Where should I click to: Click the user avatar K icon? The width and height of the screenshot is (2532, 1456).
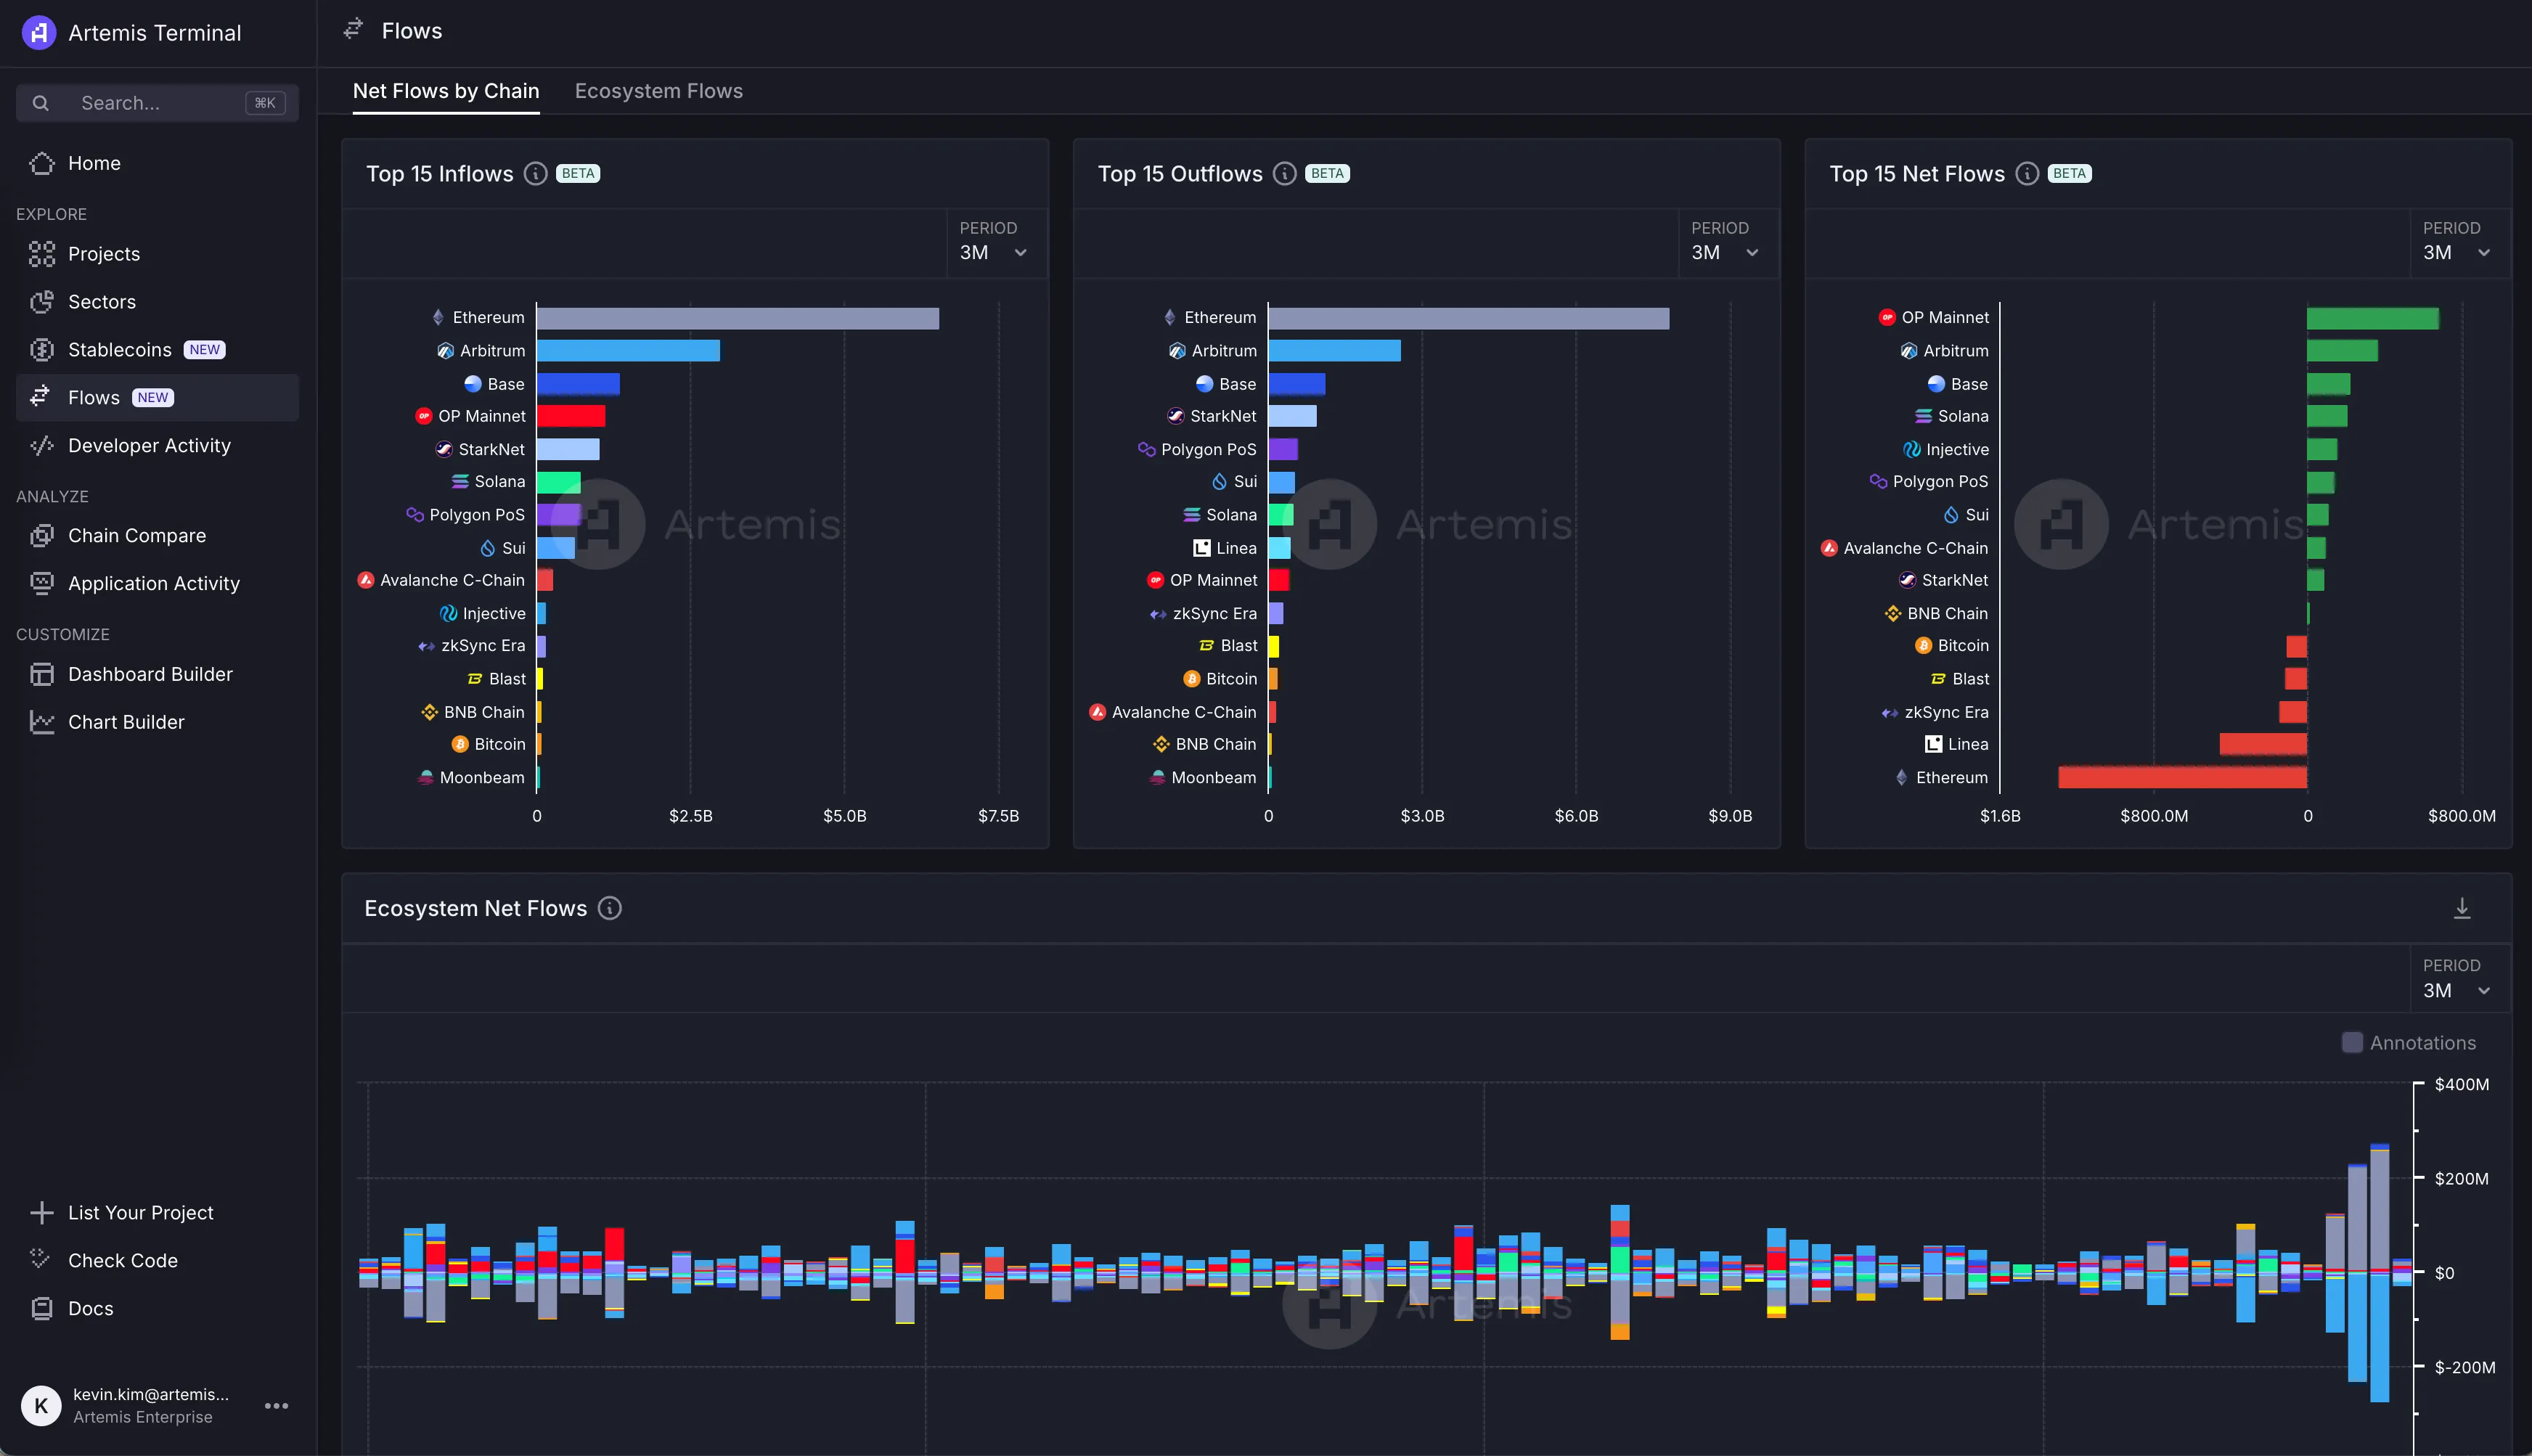click(41, 1406)
